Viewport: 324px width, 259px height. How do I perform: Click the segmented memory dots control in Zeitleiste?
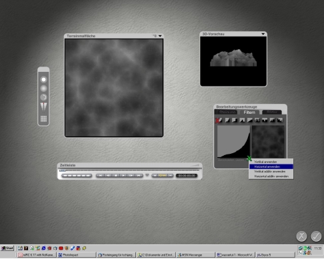click(77, 175)
